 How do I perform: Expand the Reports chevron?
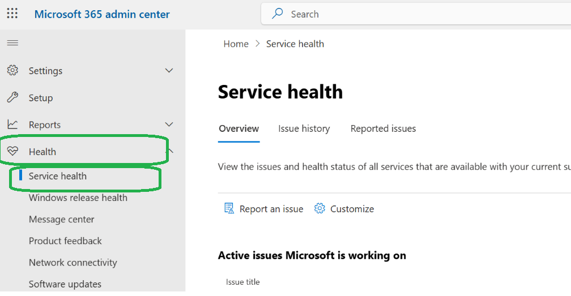169,125
